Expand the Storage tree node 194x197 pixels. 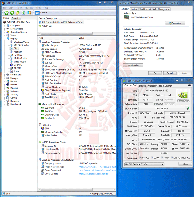(5, 78)
